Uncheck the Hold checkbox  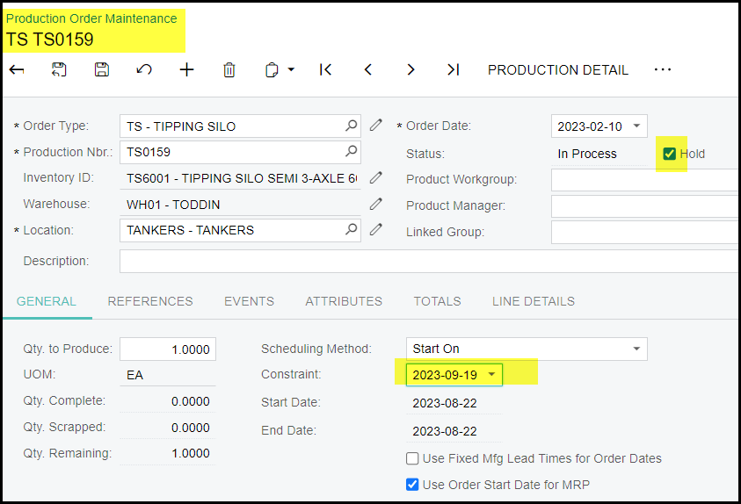point(670,154)
